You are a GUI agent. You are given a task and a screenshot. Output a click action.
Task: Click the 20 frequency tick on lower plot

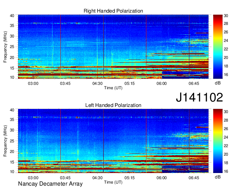[12, 152]
